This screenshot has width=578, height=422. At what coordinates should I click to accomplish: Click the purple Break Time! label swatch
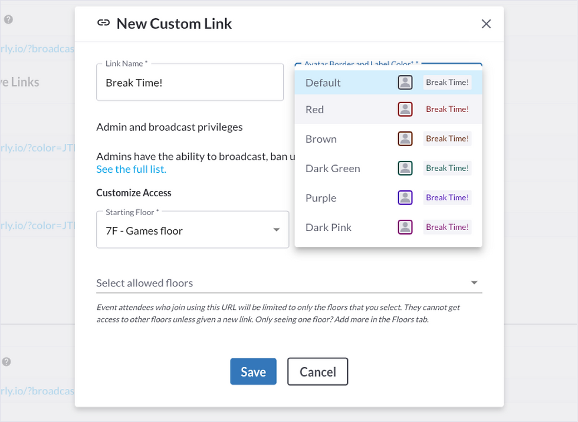coord(447,198)
